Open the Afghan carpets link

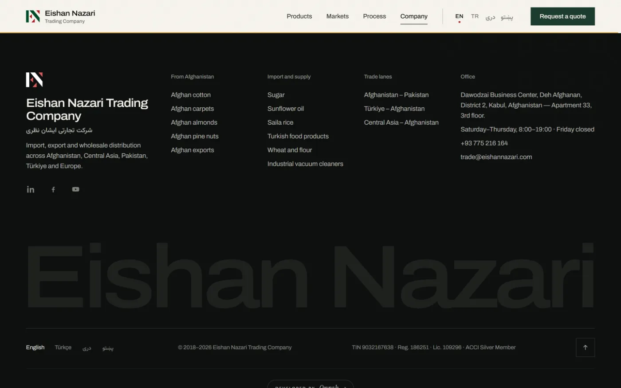193,109
